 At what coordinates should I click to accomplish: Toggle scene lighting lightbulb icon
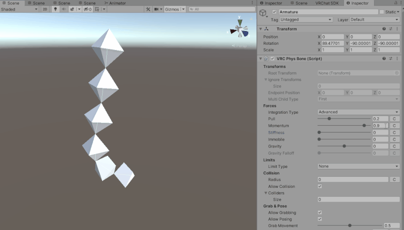(x=55, y=9)
